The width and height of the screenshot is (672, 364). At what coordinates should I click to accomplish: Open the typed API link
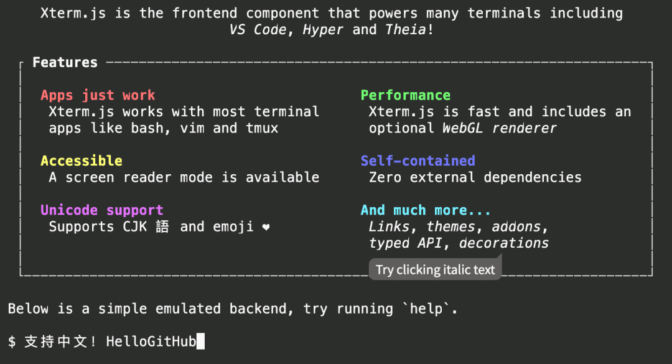tap(406, 243)
